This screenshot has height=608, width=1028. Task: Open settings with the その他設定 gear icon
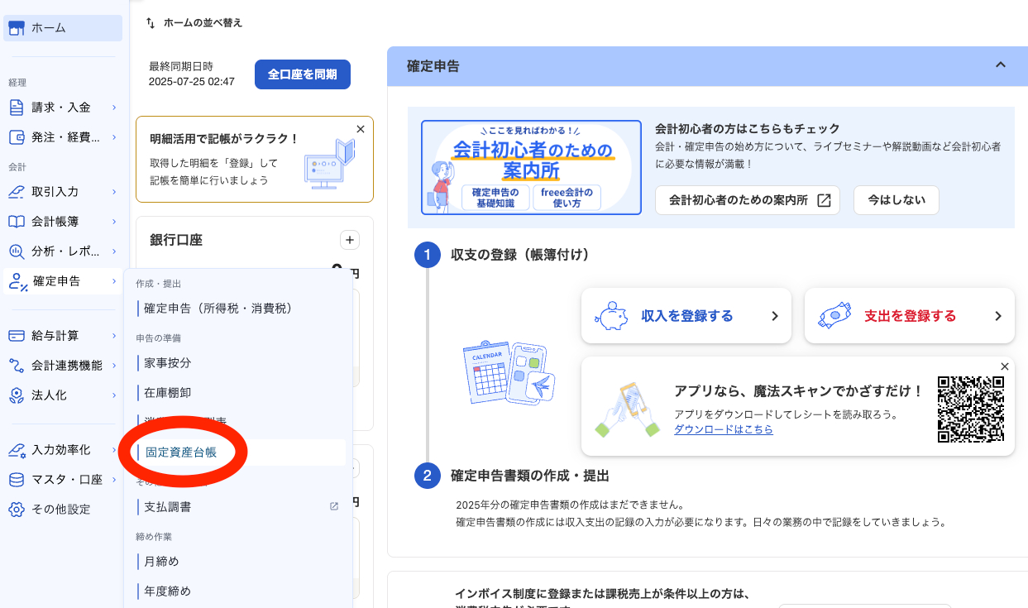(16, 509)
